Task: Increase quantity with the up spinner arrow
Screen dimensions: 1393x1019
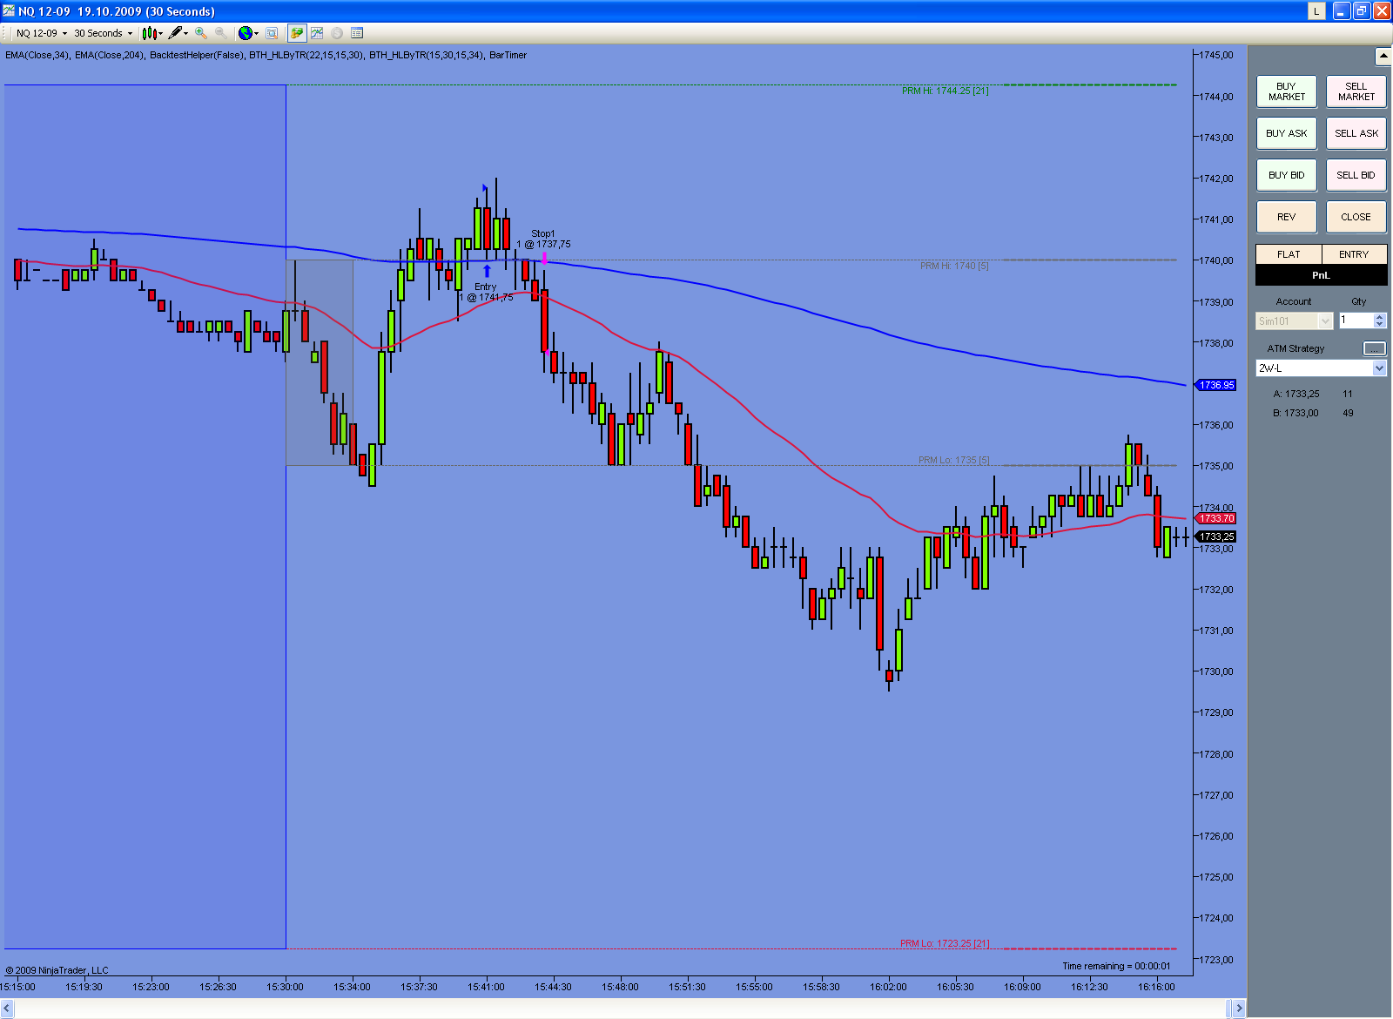Action: [x=1380, y=317]
